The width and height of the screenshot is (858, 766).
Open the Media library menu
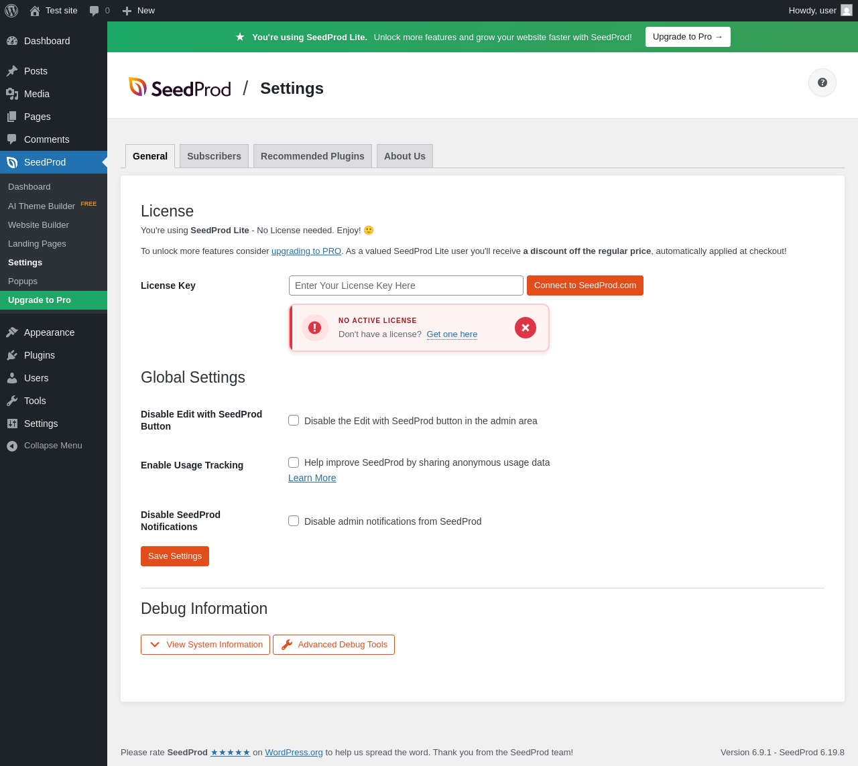tap(36, 94)
